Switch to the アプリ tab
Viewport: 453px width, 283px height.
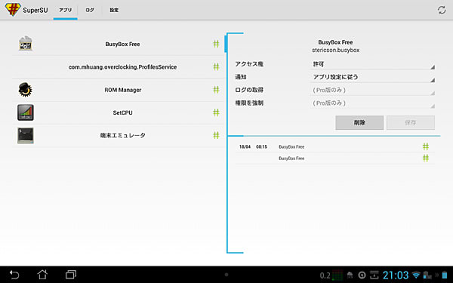tap(65, 10)
